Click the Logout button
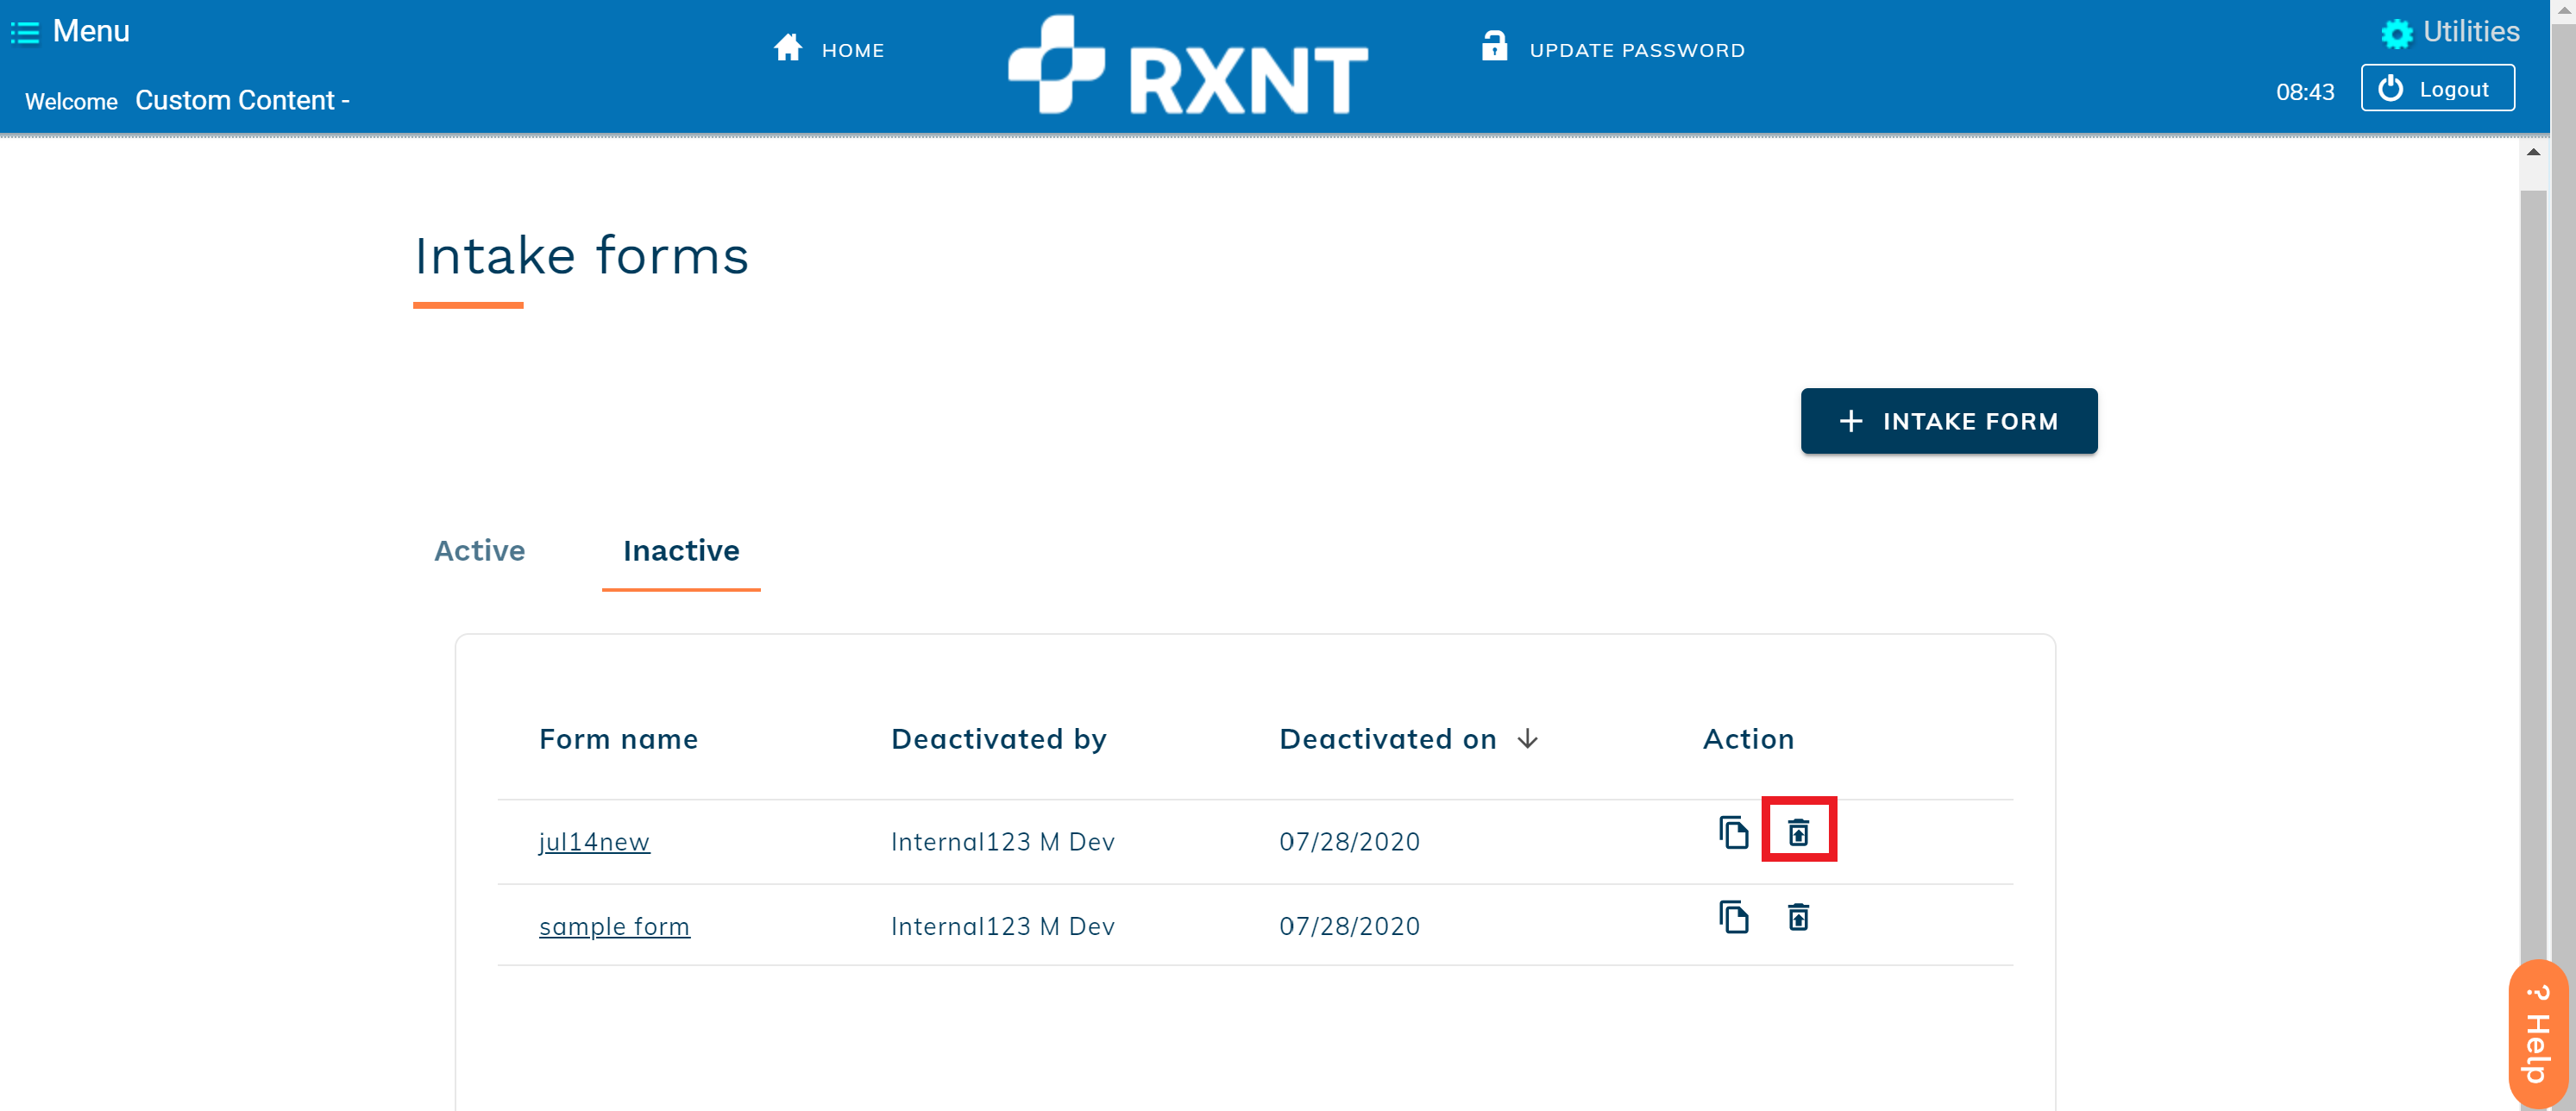Image resolution: width=2576 pixels, height=1111 pixels. point(2437,88)
